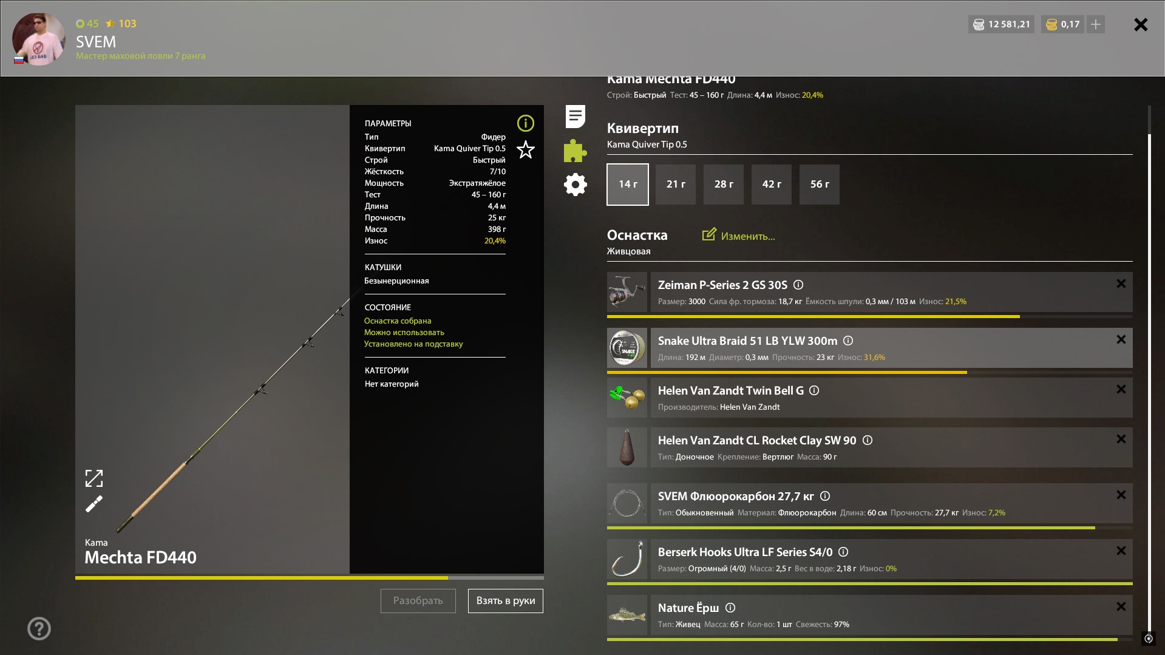Open the fluorocarbon leader thumbnail
Screen dimensions: 1165x655
coord(627,503)
